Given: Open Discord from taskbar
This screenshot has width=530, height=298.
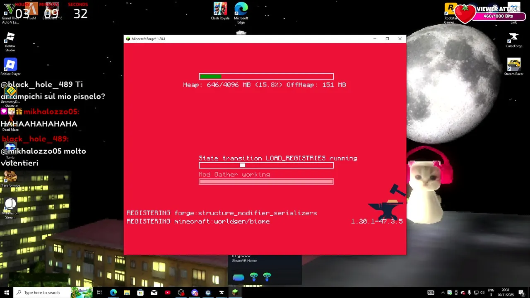Looking at the screenshot, I should pos(195,293).
